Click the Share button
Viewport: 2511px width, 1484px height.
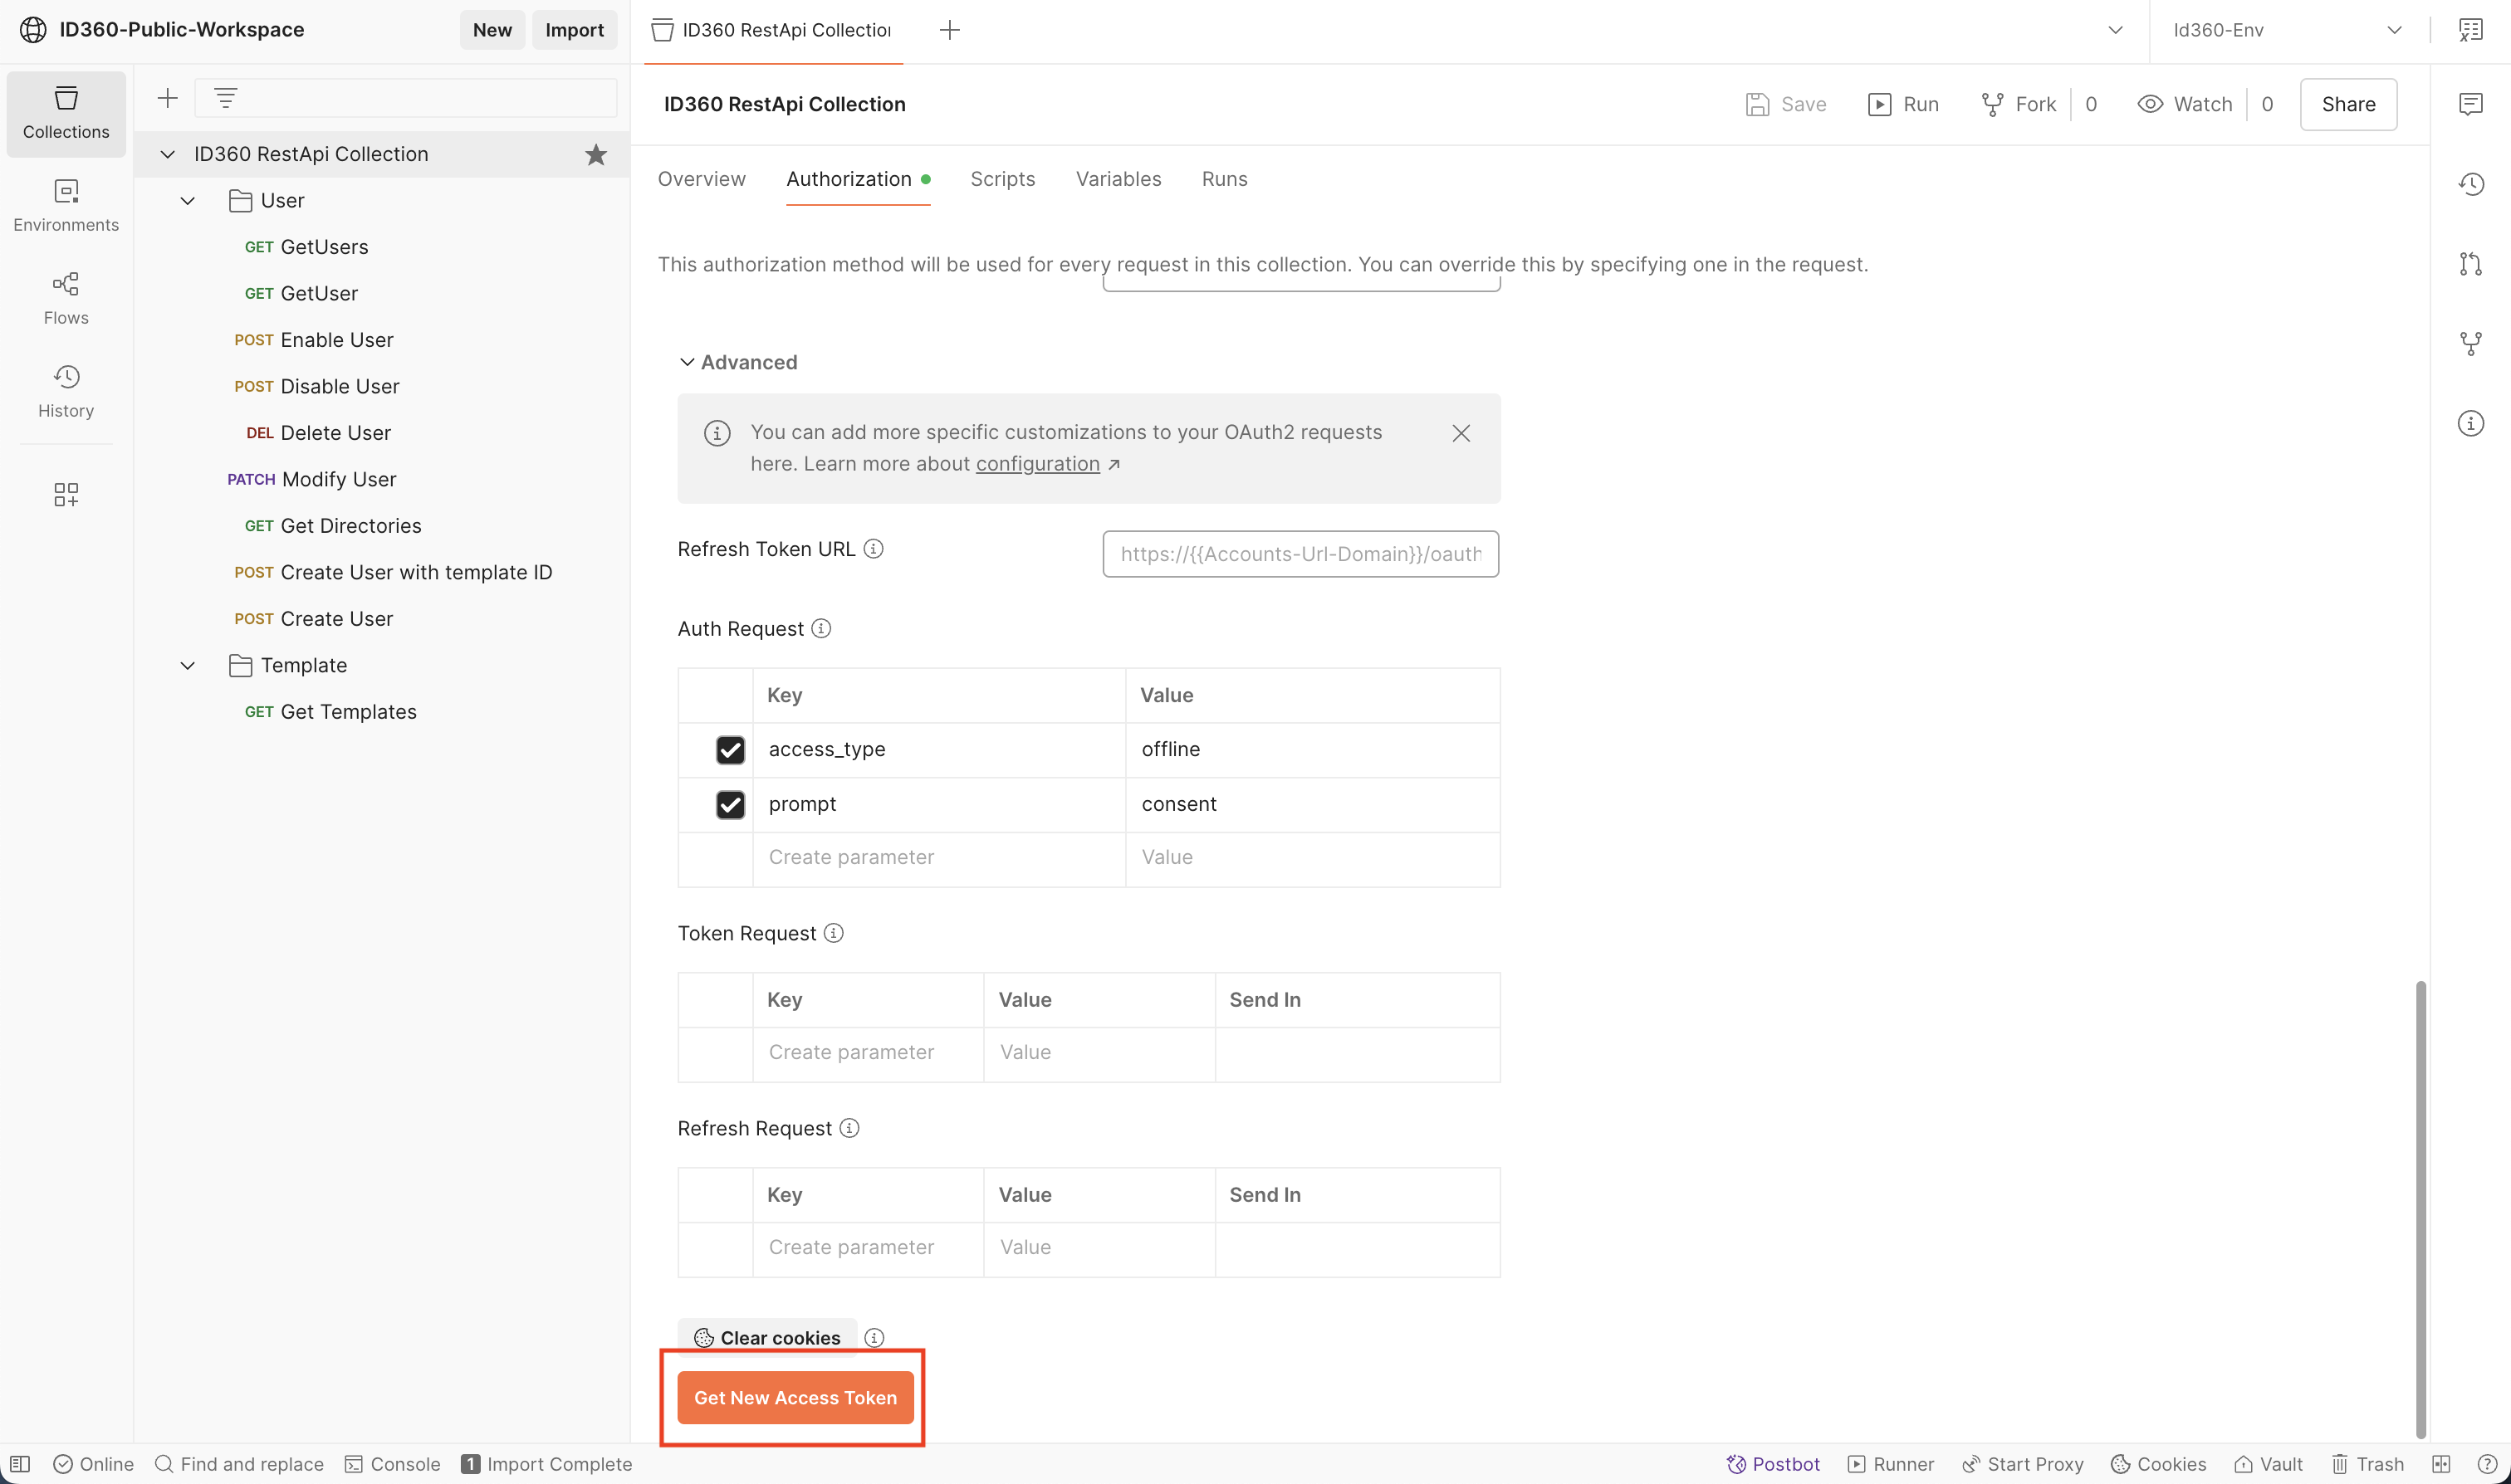coord(2348,104)
